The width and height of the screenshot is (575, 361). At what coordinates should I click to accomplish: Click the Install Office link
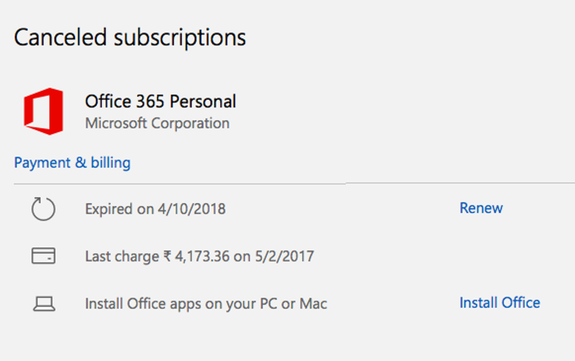499,303
